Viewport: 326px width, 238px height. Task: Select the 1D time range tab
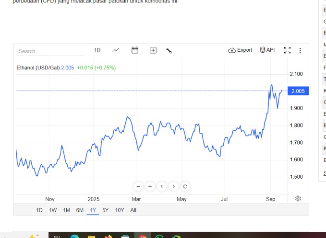click(x=39, y=210)
